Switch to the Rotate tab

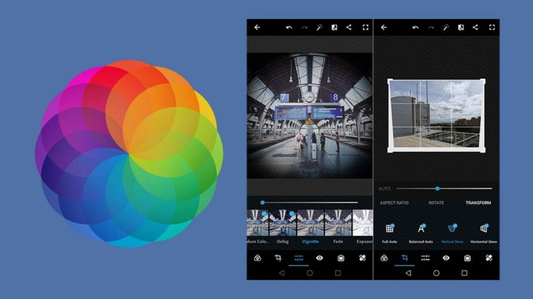(x=436, y=203)
